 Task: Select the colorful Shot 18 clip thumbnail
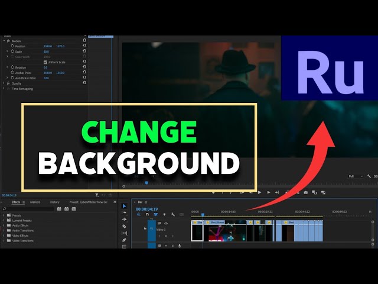pos(220,231)
